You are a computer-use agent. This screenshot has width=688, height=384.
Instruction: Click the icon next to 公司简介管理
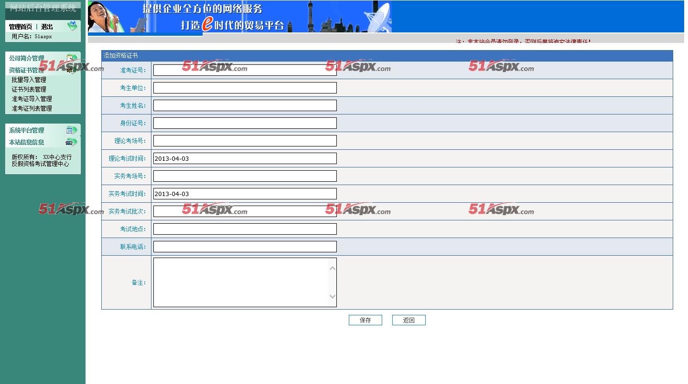tap(72, 58)
